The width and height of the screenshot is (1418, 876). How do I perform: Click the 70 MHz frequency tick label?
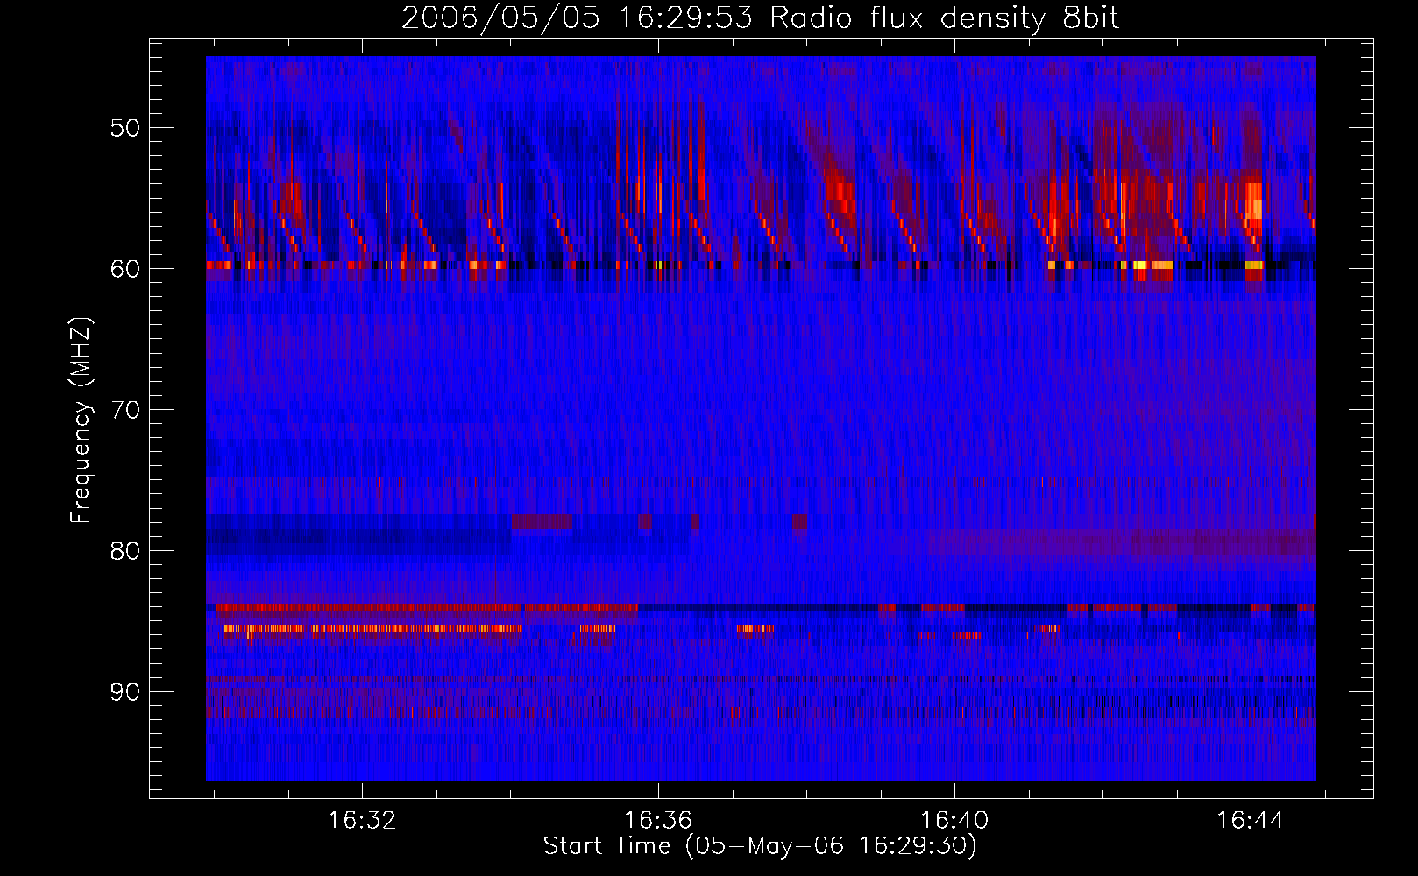[125, 410]
